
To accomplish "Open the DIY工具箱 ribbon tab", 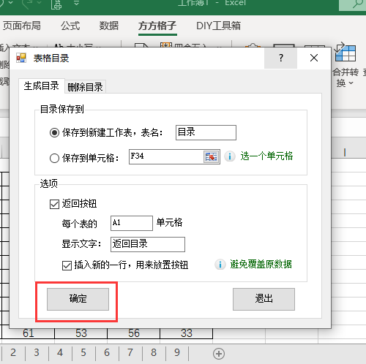I will [x=218, y=26].
